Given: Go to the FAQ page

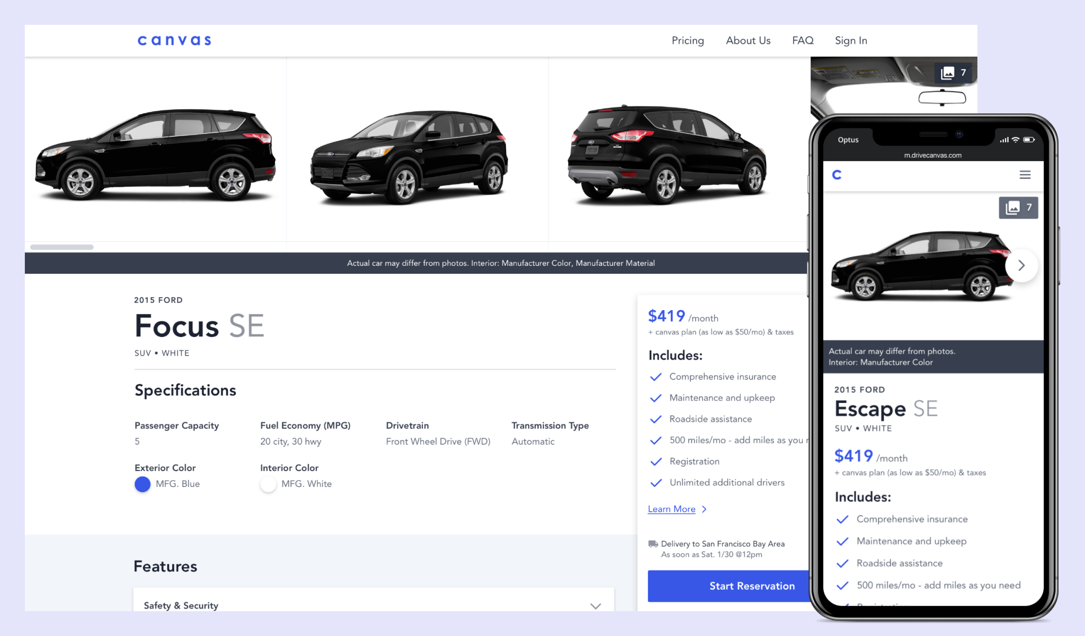Looking at the screenshot, I should click(x=802, y=41).
